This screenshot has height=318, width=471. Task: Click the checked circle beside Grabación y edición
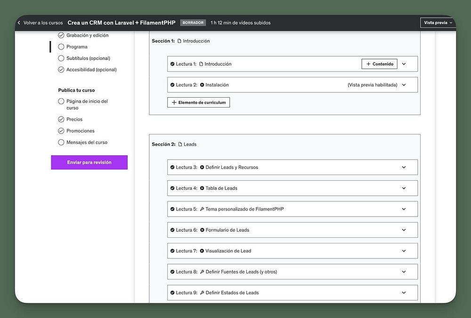(61, 35)
